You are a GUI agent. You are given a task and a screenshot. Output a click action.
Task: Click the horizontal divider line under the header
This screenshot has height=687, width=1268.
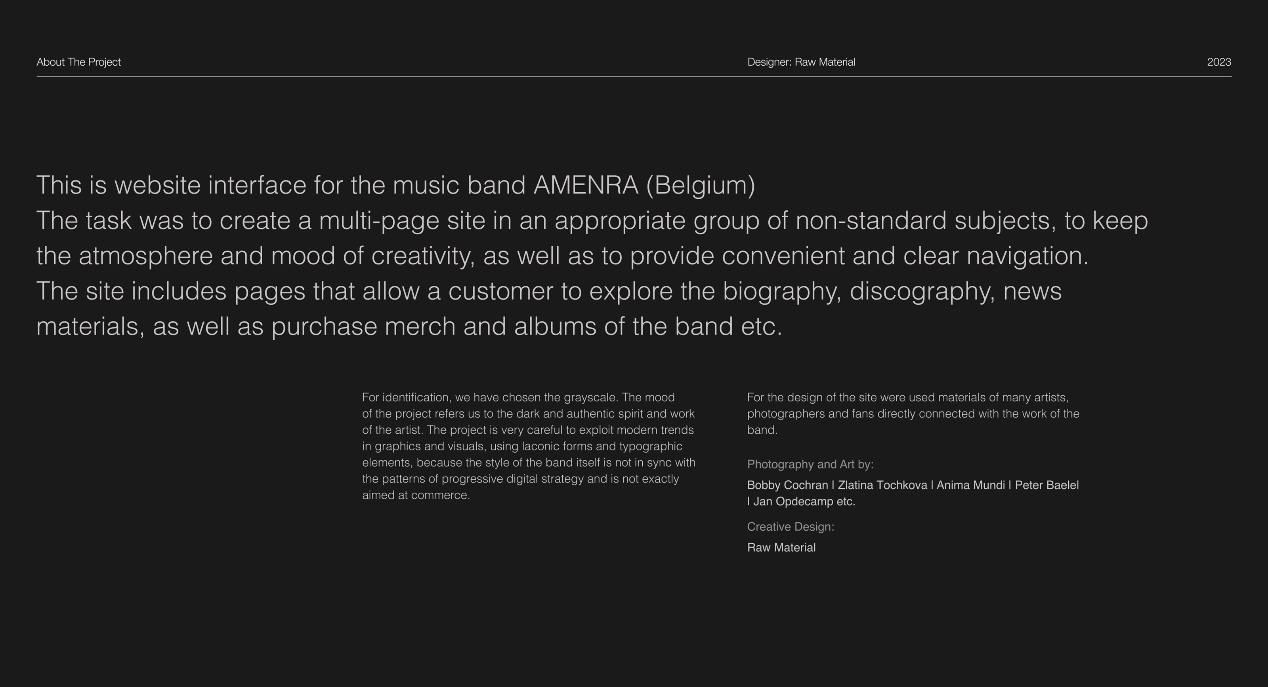click(x=634, y=77)
